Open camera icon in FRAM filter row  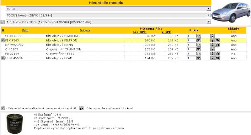[x=217, y=58]
